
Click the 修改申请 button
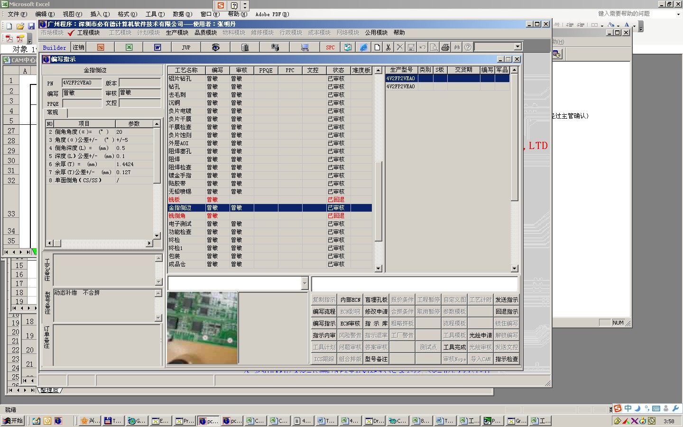tap(376, 312)
